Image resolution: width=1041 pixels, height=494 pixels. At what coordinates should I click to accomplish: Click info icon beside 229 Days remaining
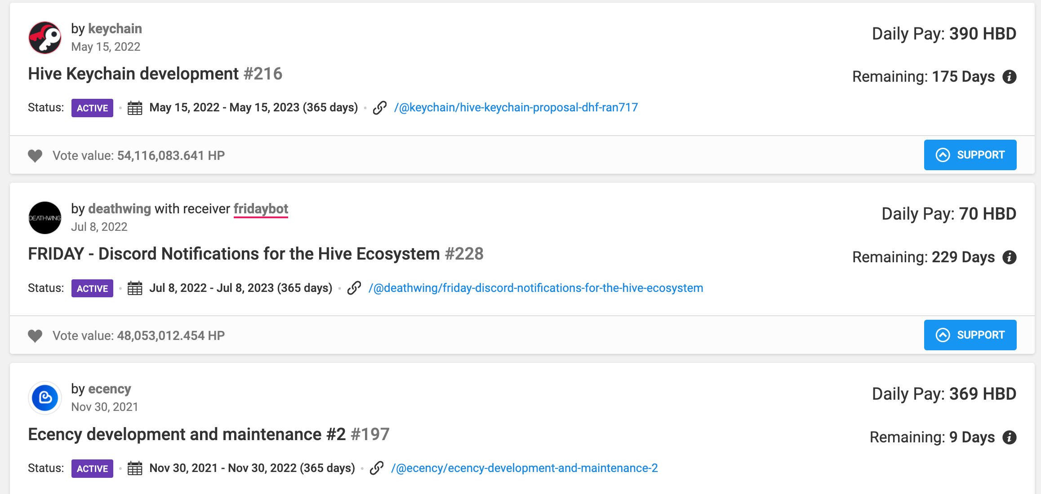click(1010, 257)
